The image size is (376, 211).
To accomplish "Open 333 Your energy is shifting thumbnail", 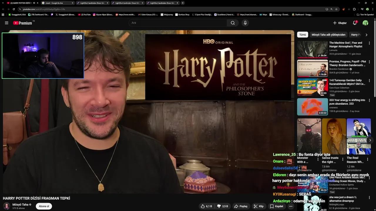I will [x=312, y=107].
